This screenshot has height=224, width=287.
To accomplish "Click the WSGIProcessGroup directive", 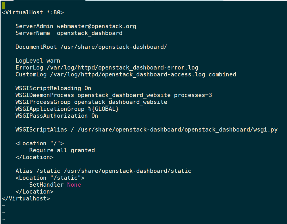I will tap(43, 102).
